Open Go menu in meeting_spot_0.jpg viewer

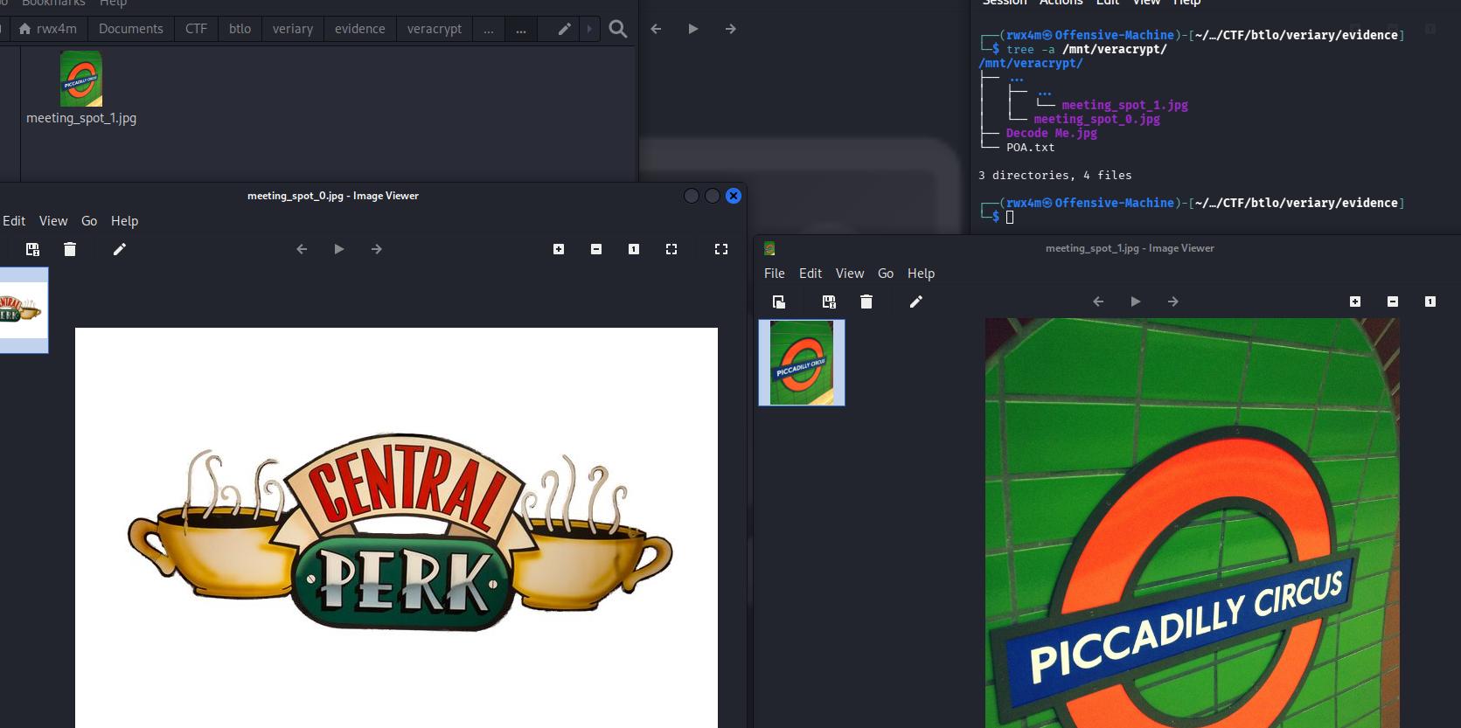coord(89,221)
